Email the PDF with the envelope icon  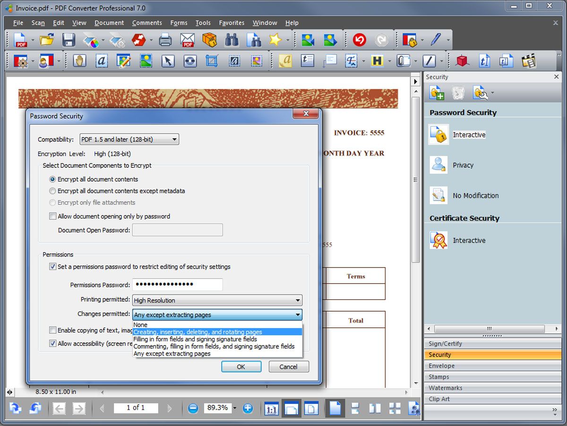coord(188,40)
